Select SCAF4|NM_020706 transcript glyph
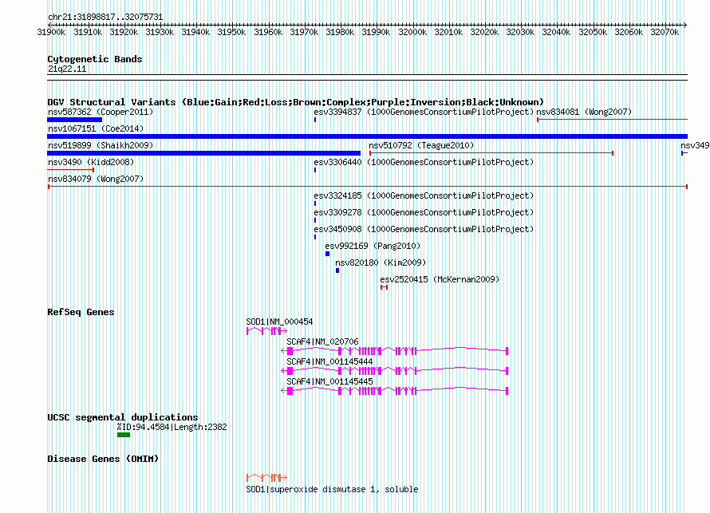710x513 pixels. click(395, 351)
